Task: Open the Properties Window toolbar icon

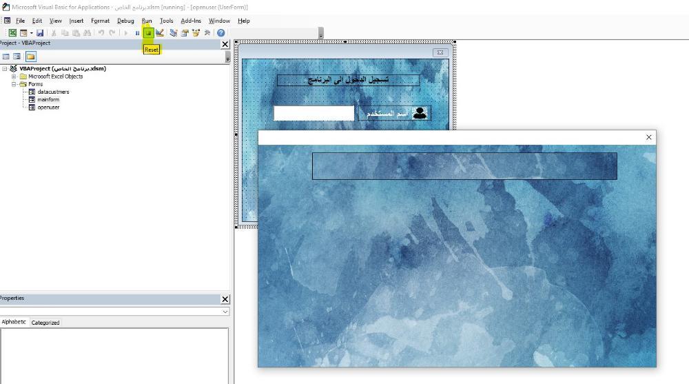Action: tap(185, 33)
